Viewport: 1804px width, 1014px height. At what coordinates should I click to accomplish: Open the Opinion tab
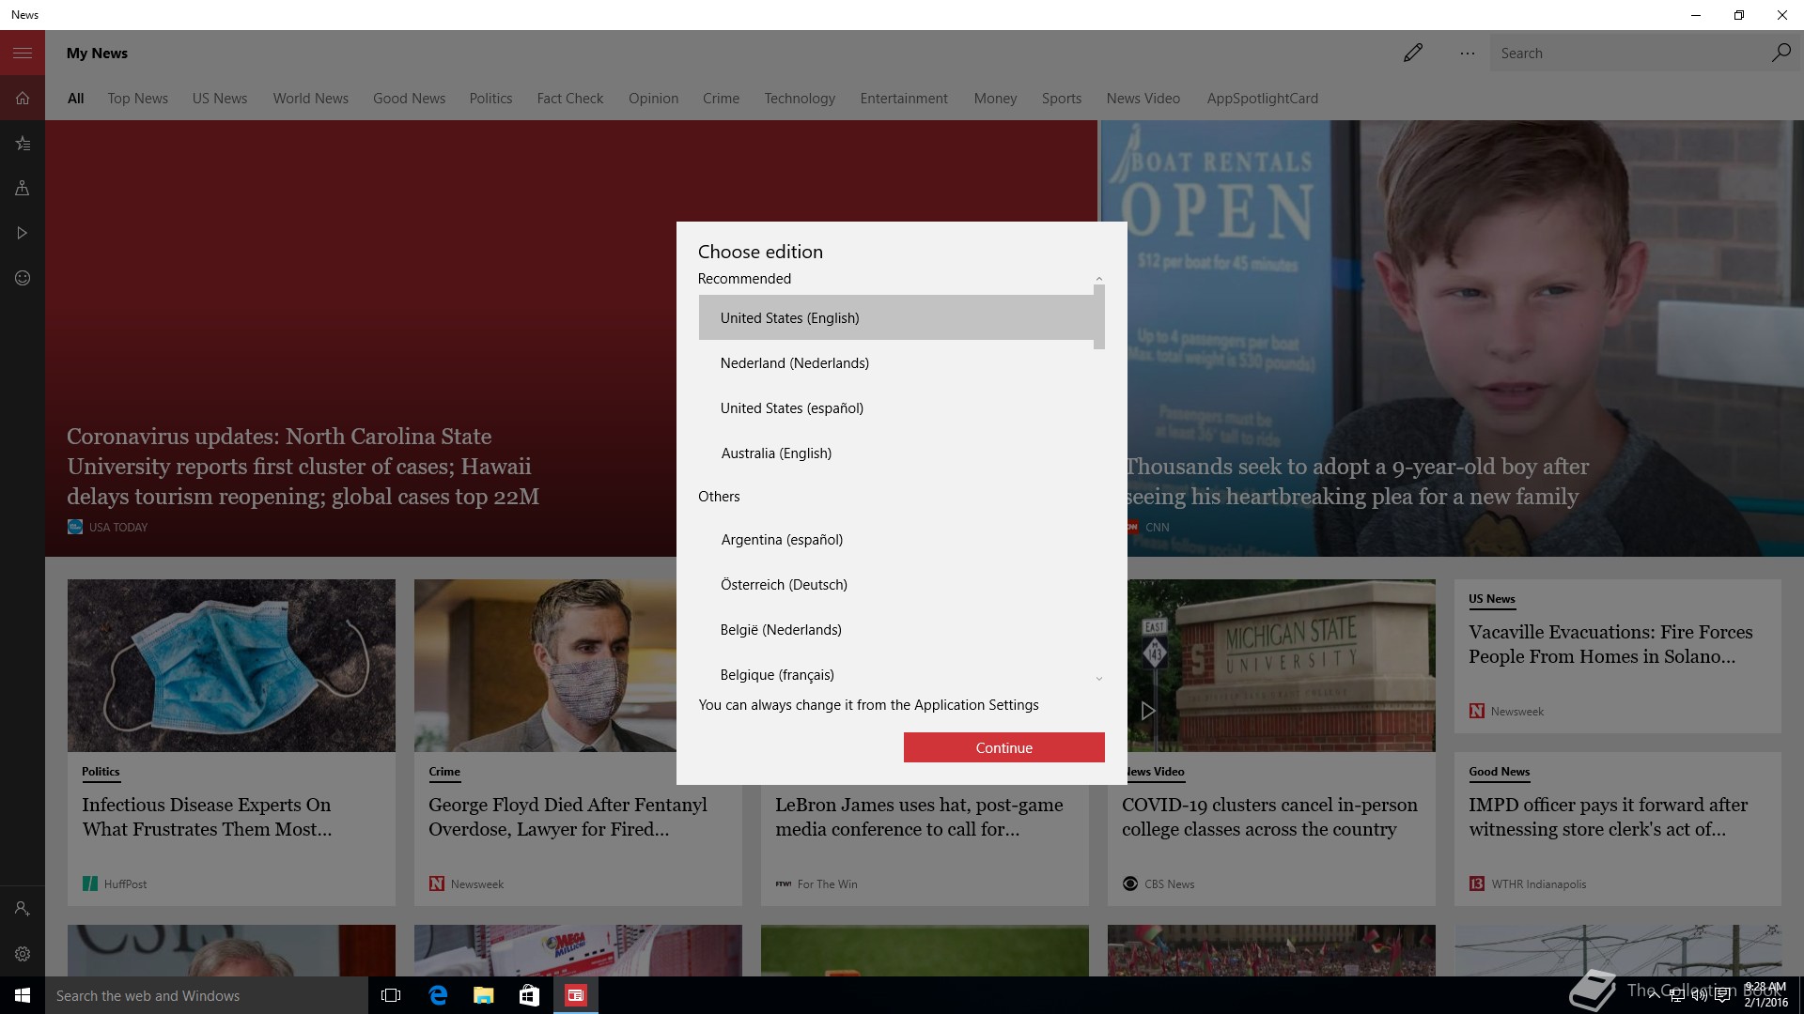653,99
